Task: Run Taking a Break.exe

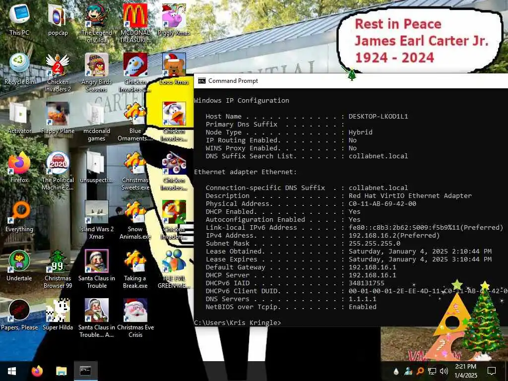Action: point(135,269)
